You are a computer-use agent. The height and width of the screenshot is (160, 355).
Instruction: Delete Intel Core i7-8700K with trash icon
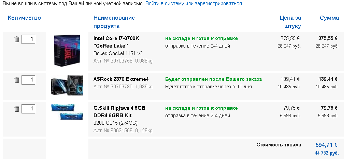(17, 39)
